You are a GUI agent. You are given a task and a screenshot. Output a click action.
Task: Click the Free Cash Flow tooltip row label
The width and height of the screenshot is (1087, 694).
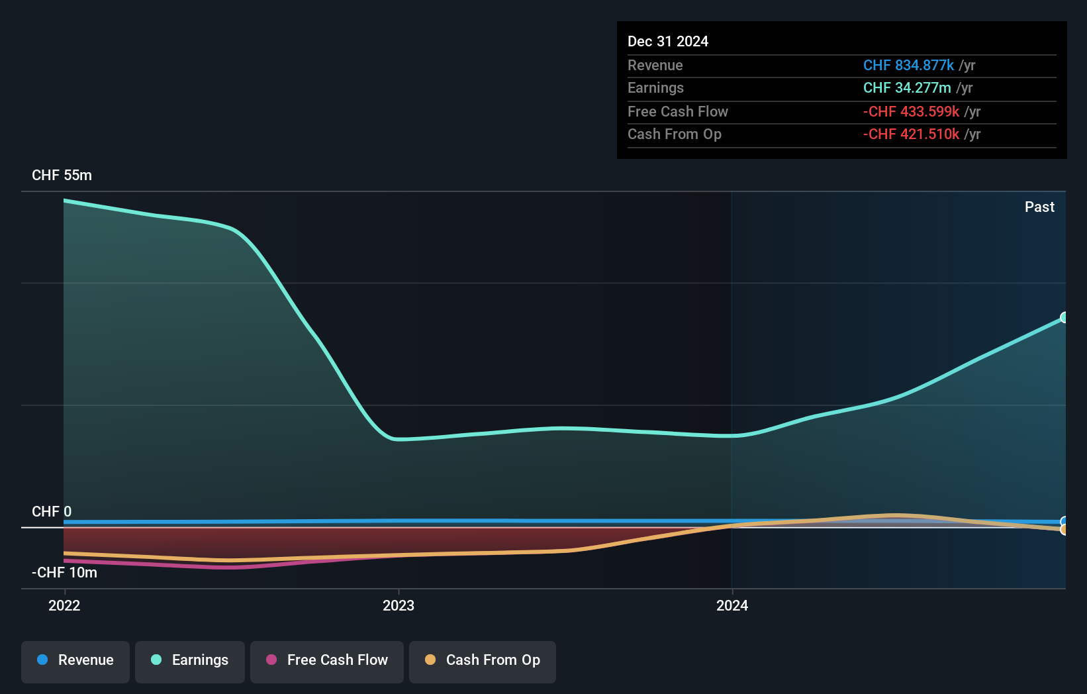coord(678,112)
